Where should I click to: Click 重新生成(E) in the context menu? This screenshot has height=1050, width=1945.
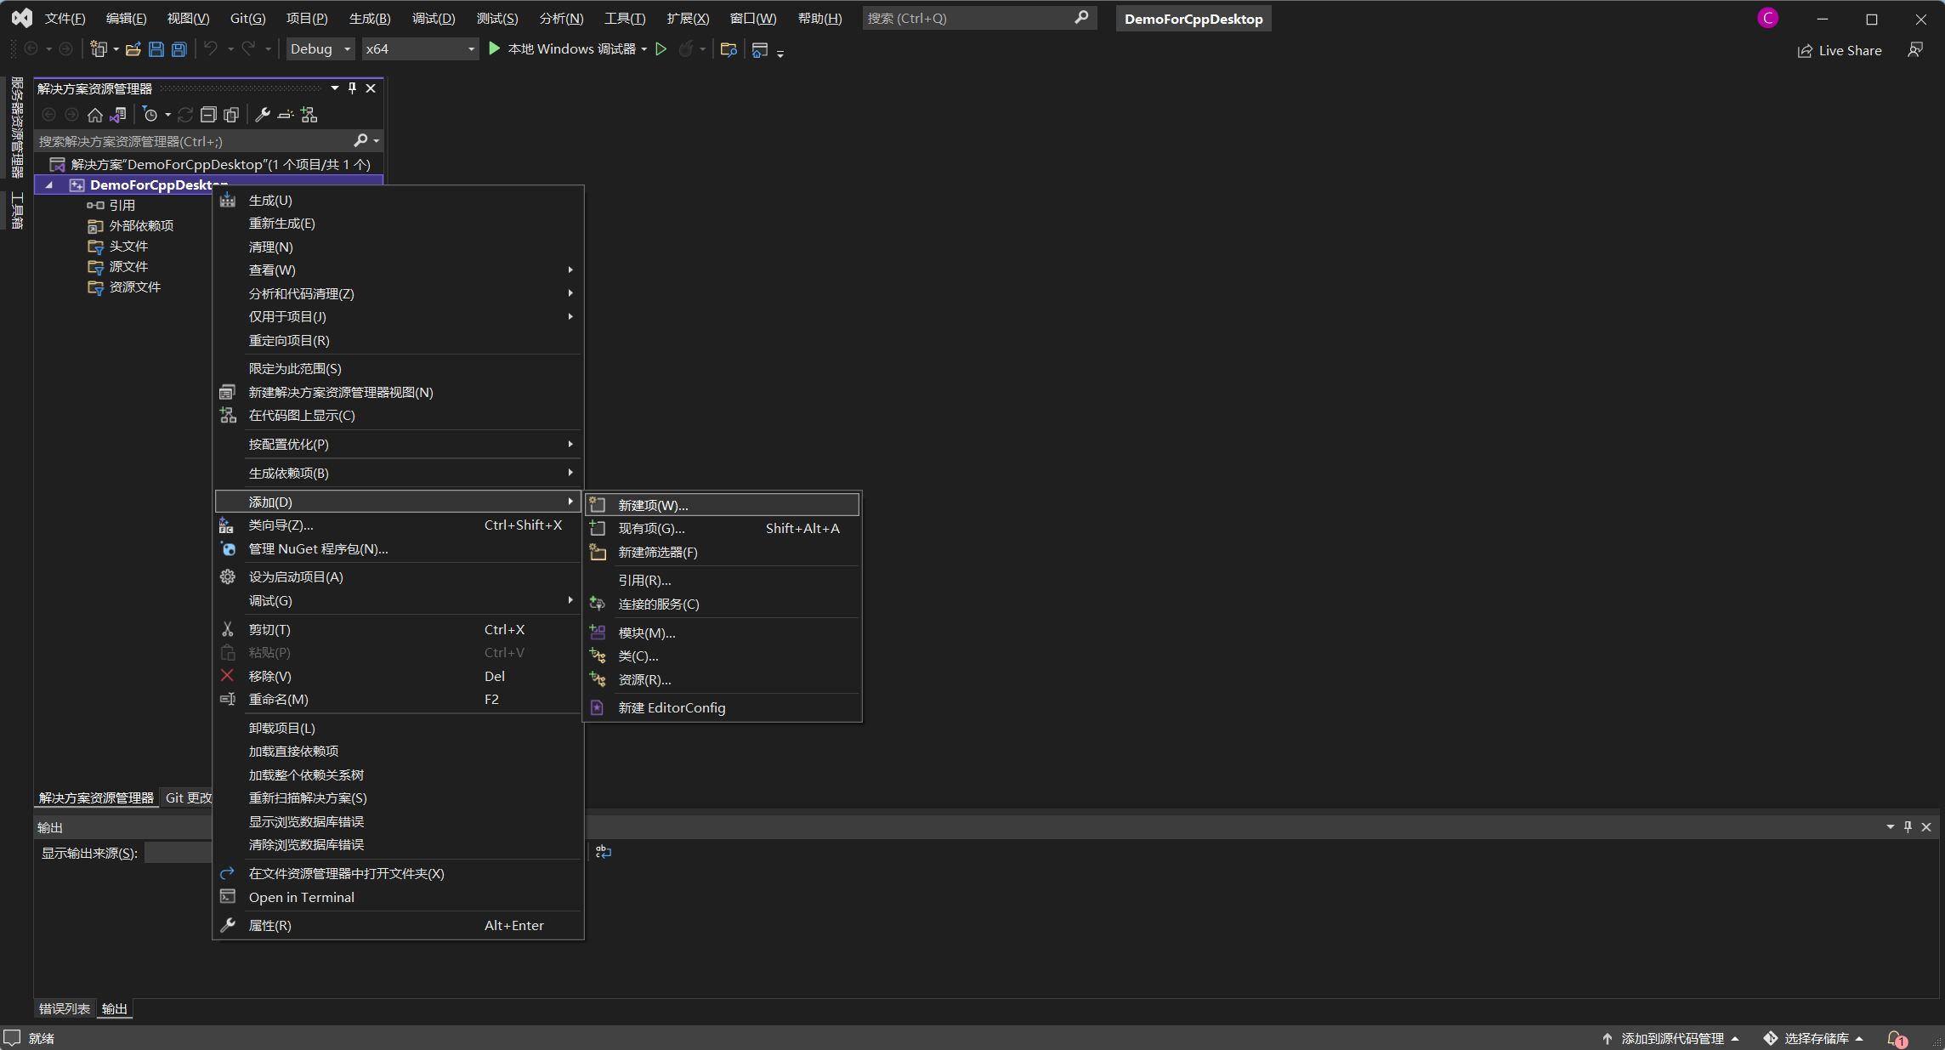399,224
